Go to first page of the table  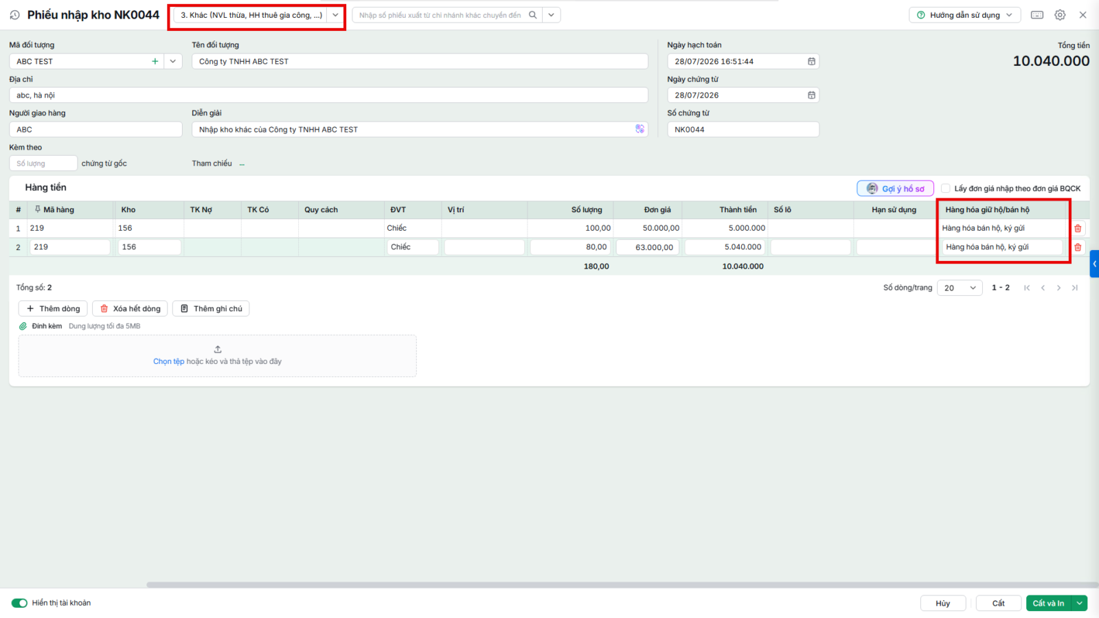click(x=1027, y=288)
